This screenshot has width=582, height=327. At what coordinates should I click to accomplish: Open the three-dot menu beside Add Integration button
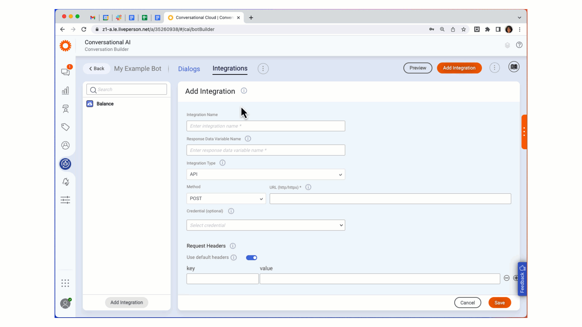click(x=495, y=68)
